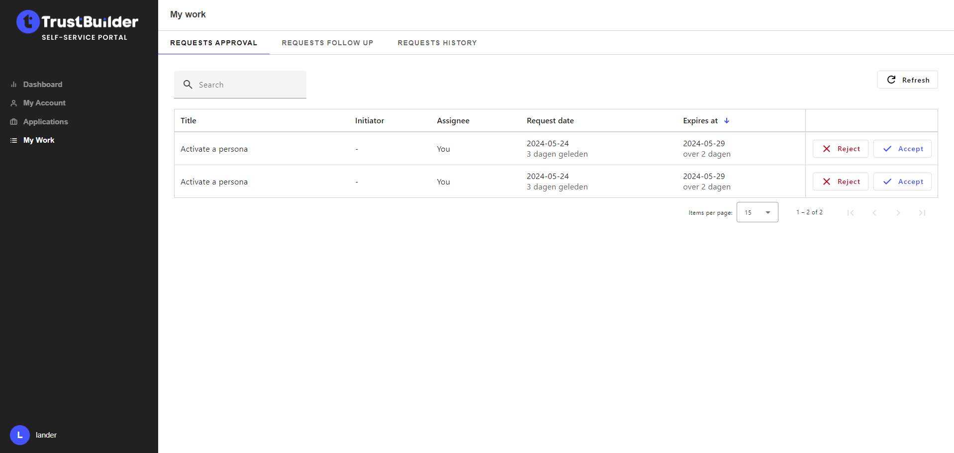Toggle sort arrow beside Expires at
The width and height of the screenshot is (954, 453).
click(727, 121)
